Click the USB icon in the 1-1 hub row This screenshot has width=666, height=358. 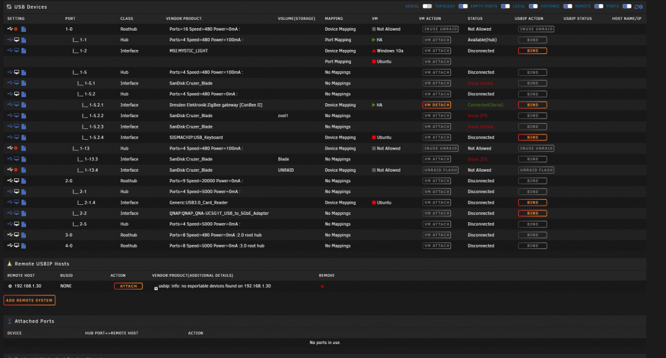click(10, 40)
